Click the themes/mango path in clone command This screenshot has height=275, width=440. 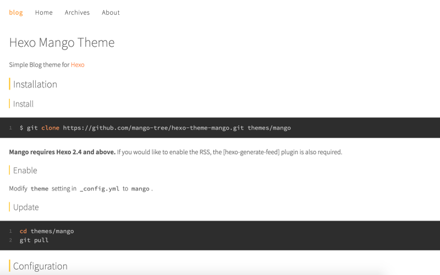269,128
